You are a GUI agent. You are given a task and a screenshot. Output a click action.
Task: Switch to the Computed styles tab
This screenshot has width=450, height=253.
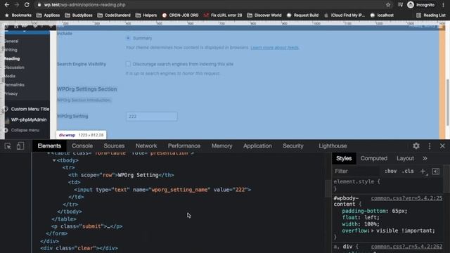coord(374,159)
